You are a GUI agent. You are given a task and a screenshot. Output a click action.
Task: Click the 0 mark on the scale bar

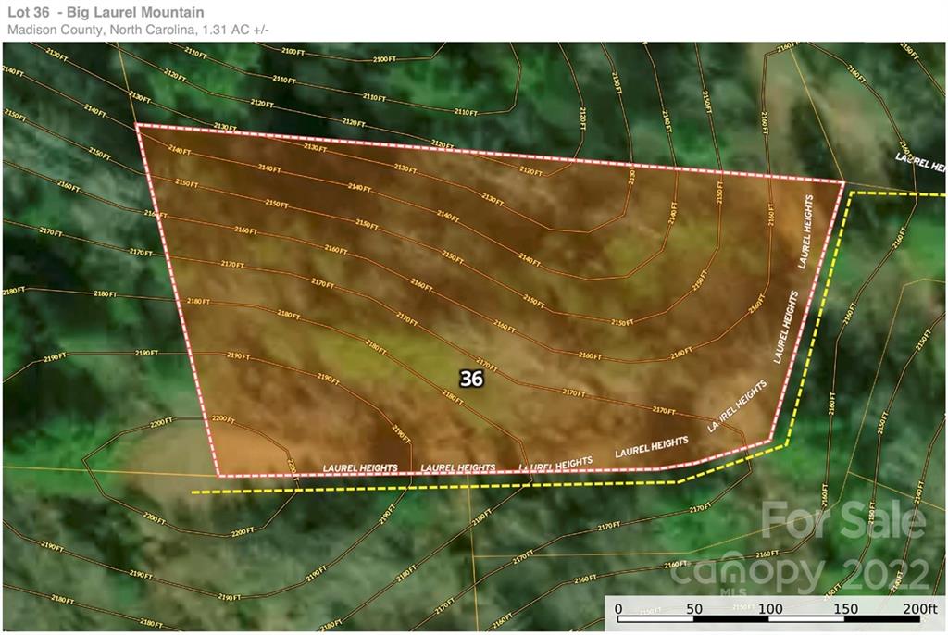[618, 608]
